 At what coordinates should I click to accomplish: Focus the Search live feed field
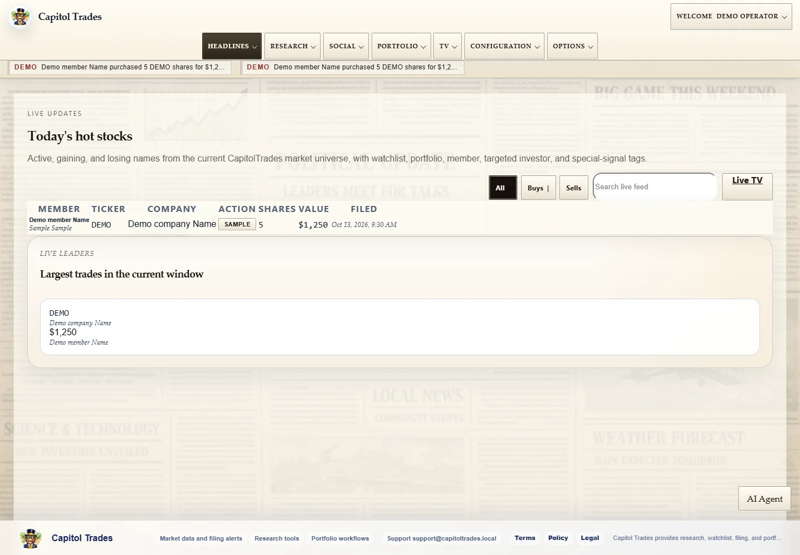point(655,186)
